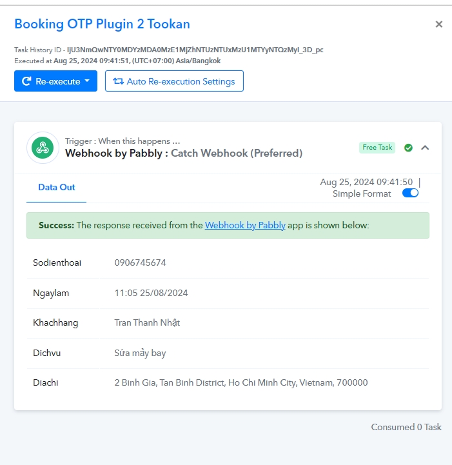The width and height of the screenshot is (452, 465).
Task: Collapse the trigger step with chevron
Action: click(425, 148)
